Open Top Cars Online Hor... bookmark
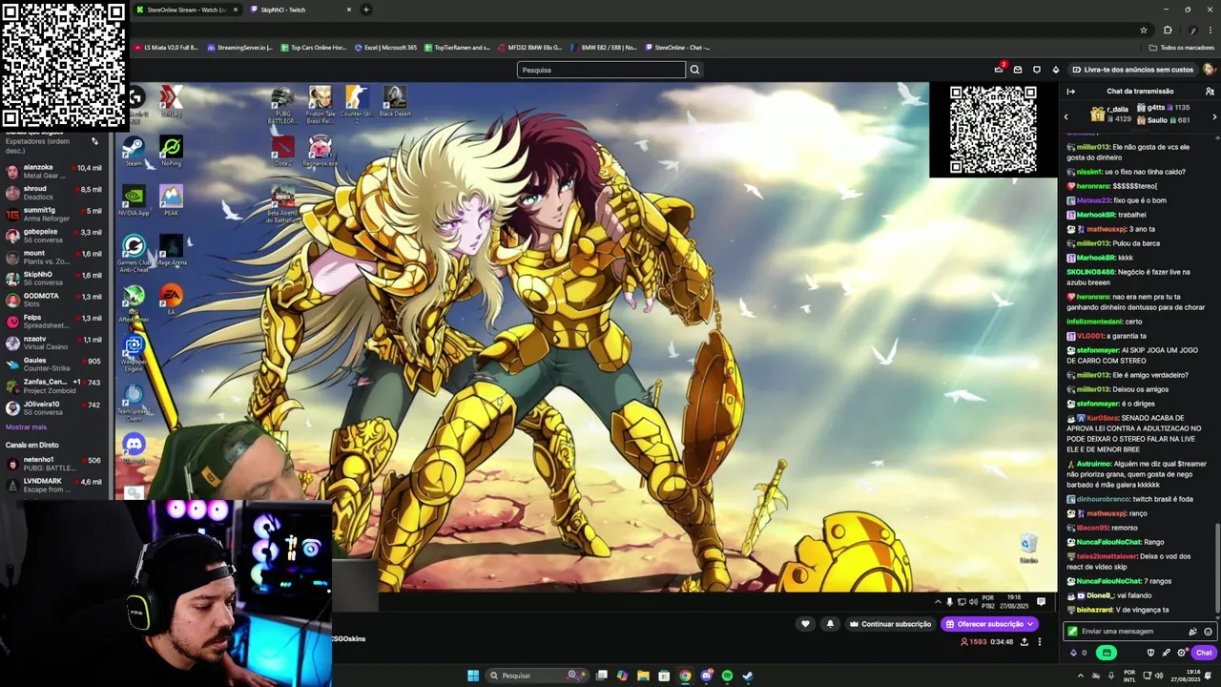 (313, 47)
